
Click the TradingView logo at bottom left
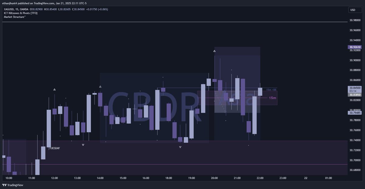click(12, 185)
